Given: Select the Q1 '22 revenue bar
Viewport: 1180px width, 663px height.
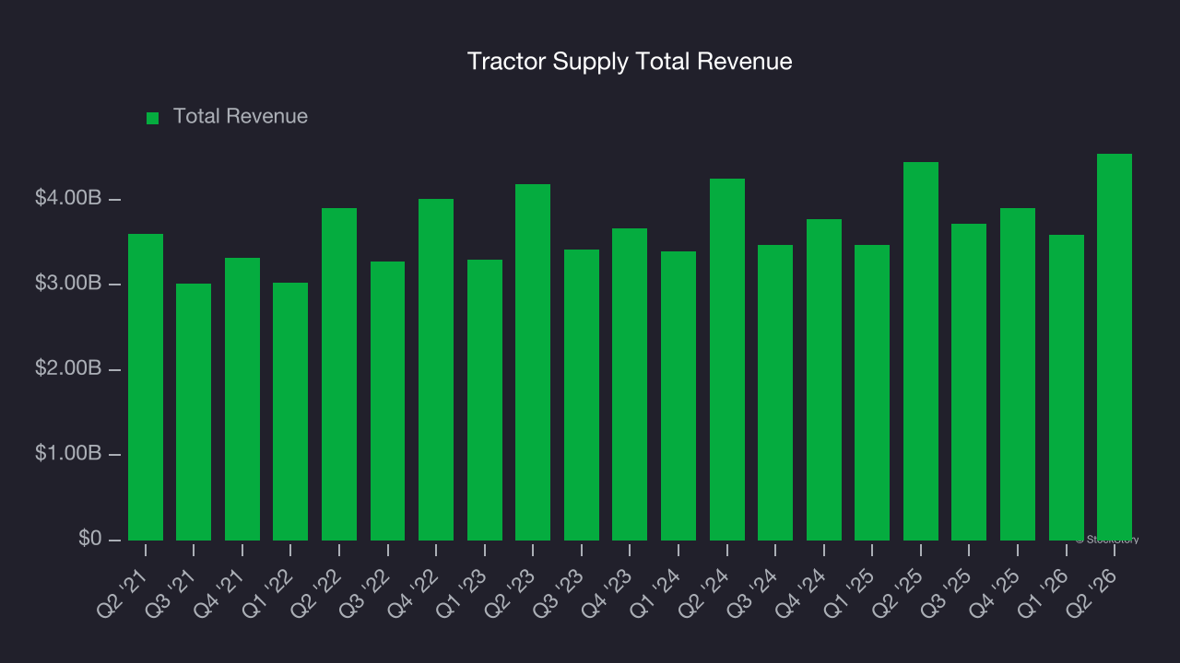Looking at the screenshot, I should coord(290,412).
